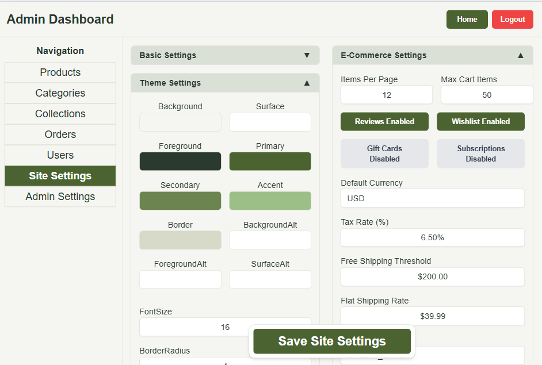Click the BorderRadius label
Viewport: 542px width, 365px height.
click(165, 351)
